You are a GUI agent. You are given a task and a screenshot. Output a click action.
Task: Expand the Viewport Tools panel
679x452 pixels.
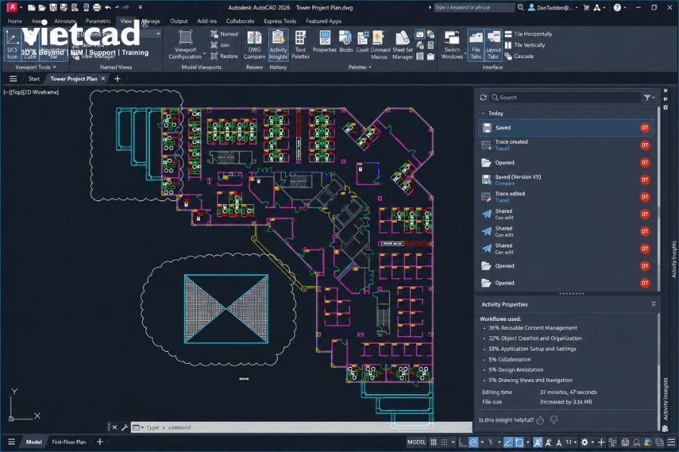(35, 67)
